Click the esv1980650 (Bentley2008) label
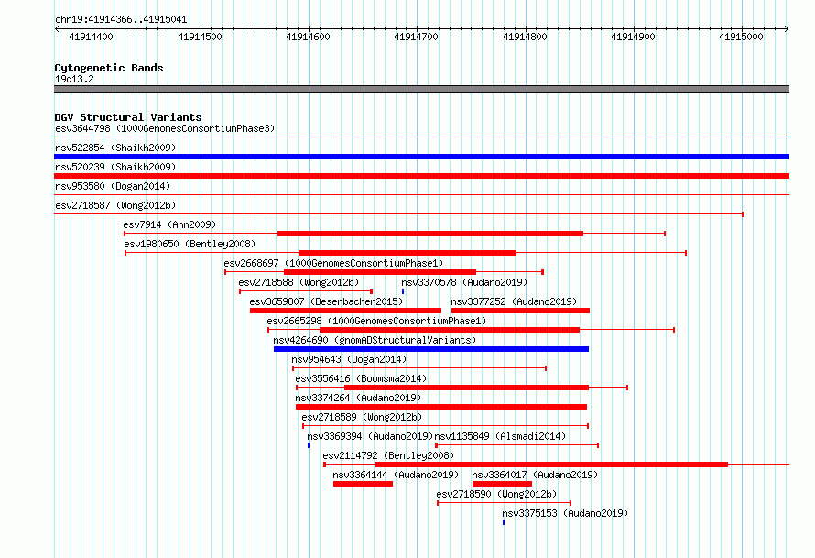Screen dimensions: 815x558 (190, 244)
